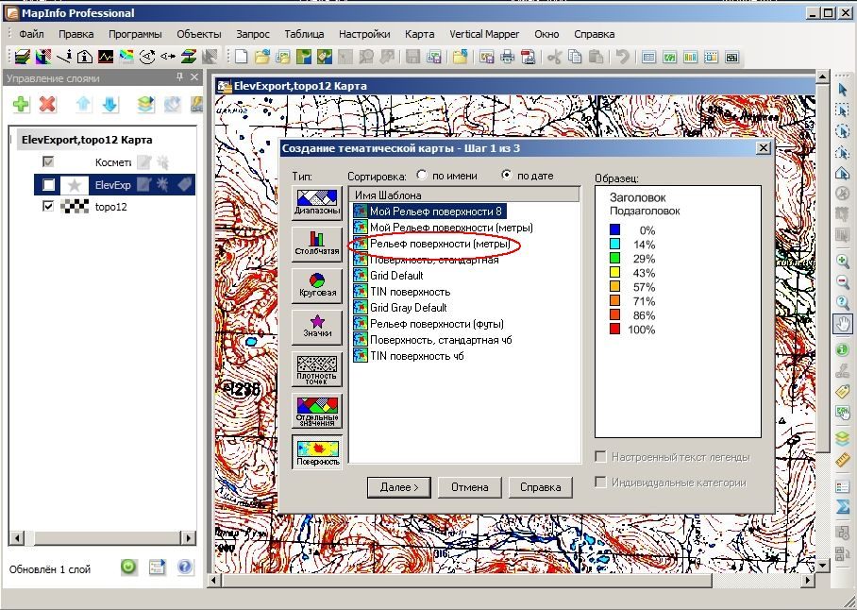Open the Vertical Mapper menu
Image resolution: width=857 pixels, height=610 pixels.
click(484, 34)
